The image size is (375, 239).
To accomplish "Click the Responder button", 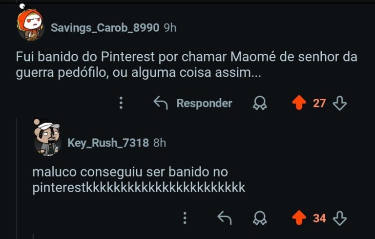I will point(193,103).
